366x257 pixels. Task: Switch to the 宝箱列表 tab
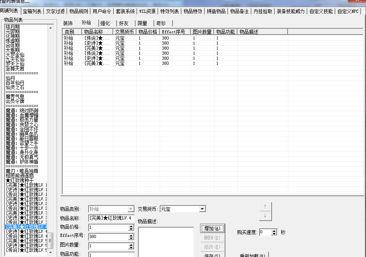point(32,11)
